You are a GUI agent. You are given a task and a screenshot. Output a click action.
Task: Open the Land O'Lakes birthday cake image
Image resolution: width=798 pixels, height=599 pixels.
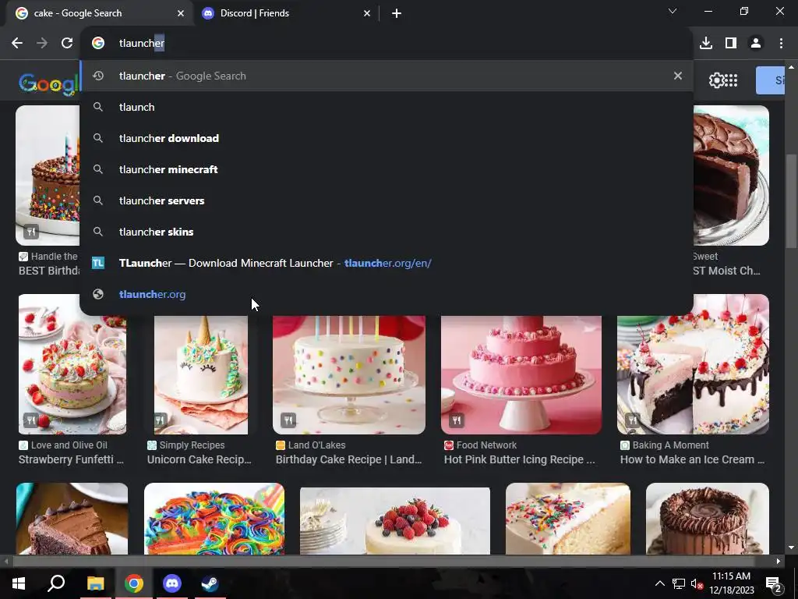(x=349, y=375)
